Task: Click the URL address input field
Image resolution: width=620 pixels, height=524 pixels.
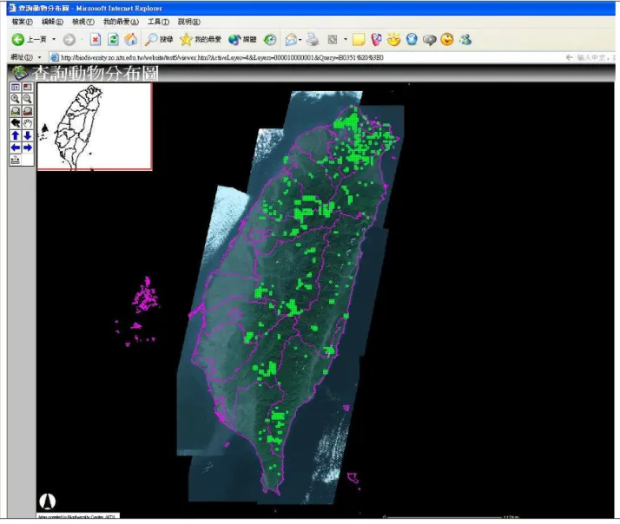Action: (308, 58)
